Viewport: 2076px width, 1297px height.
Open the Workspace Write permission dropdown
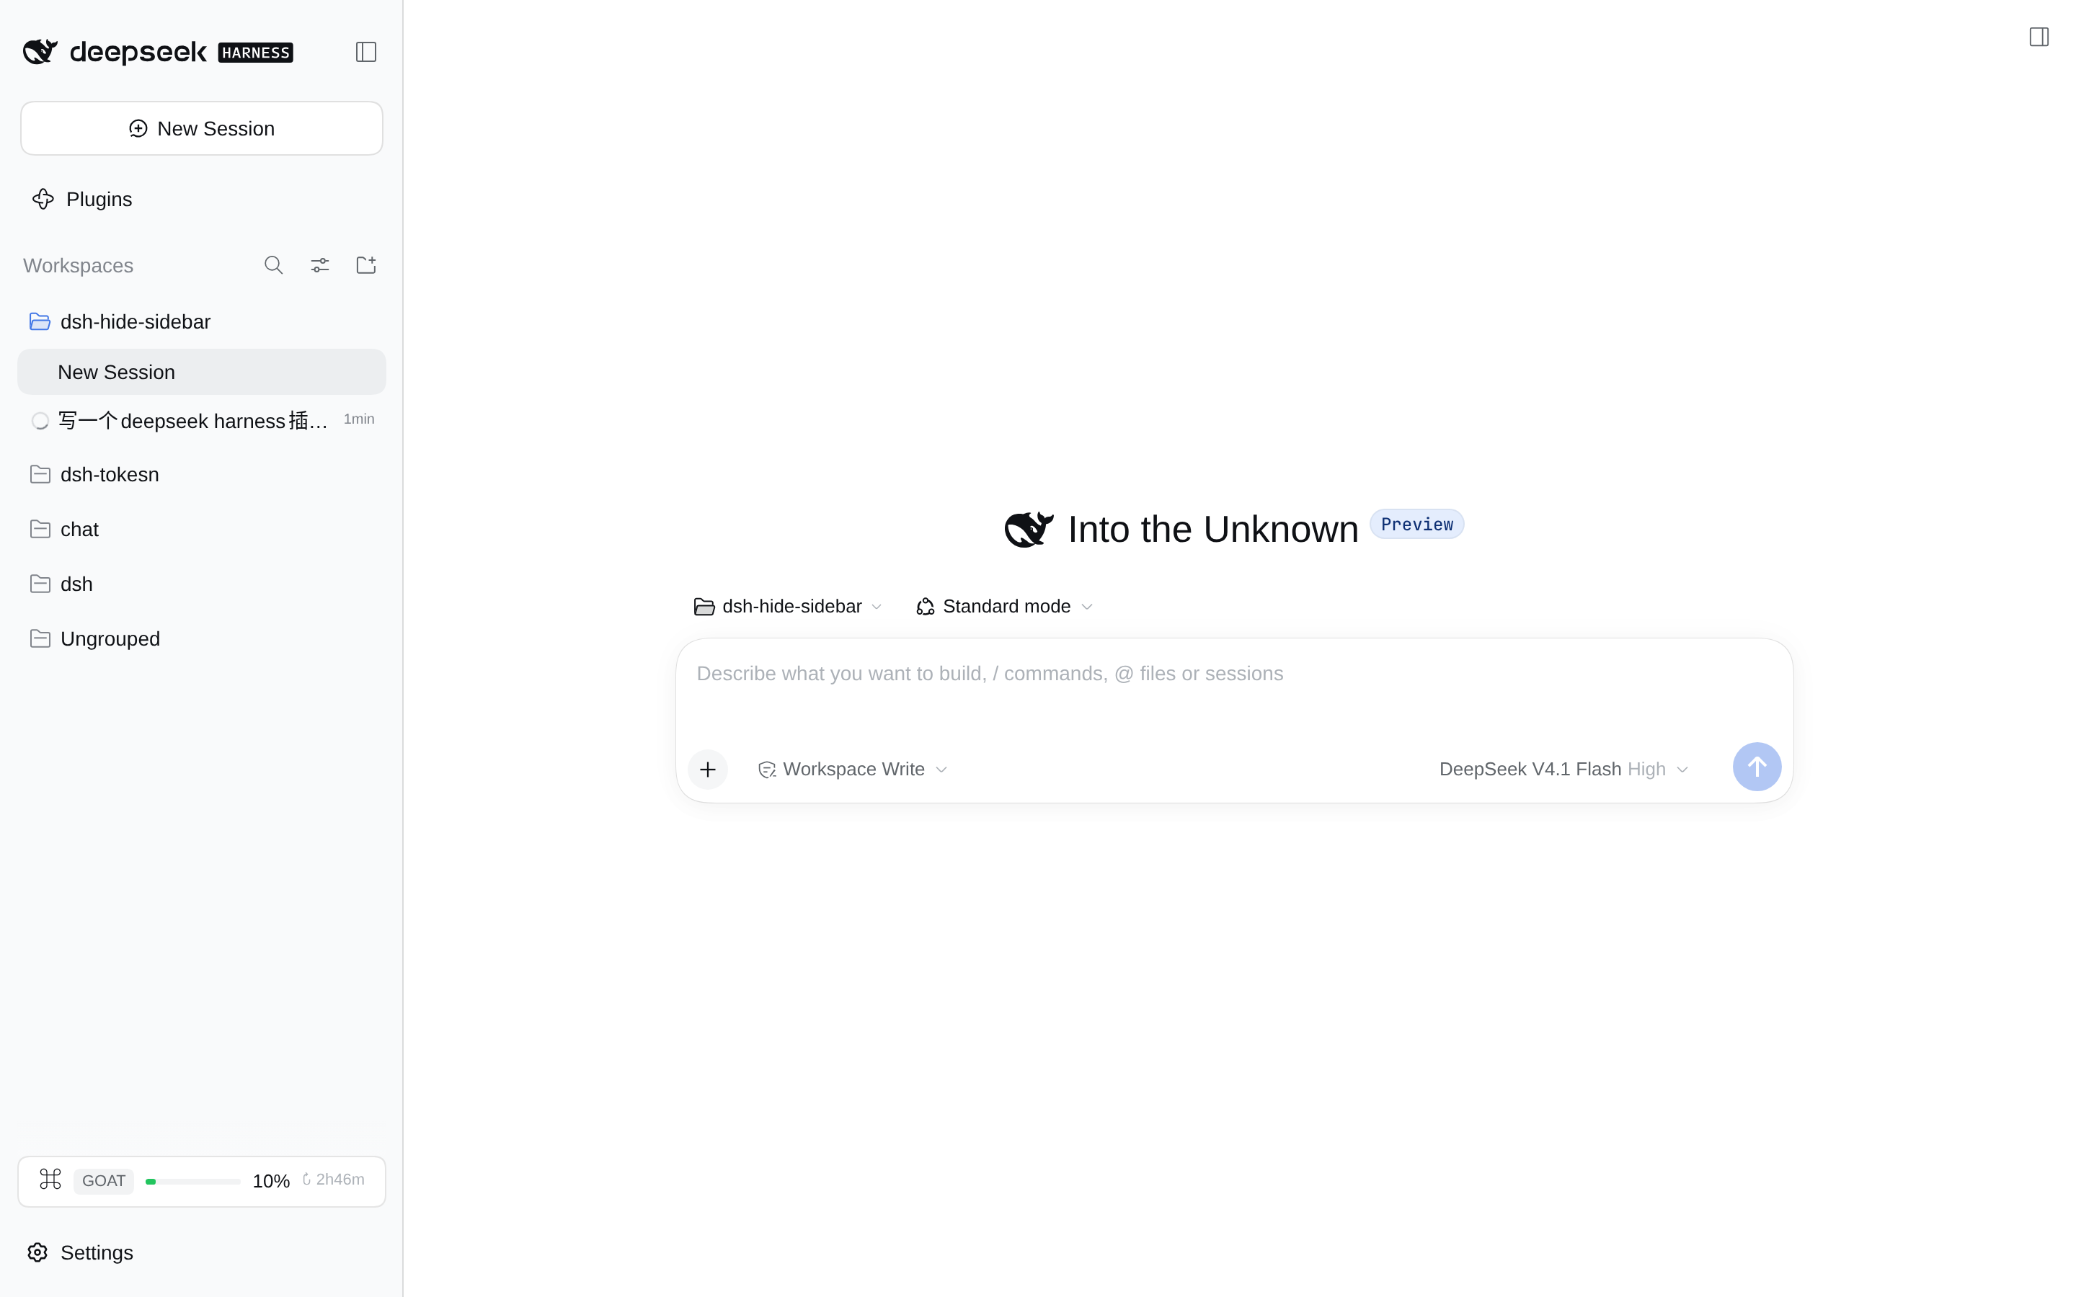[853, 770]
